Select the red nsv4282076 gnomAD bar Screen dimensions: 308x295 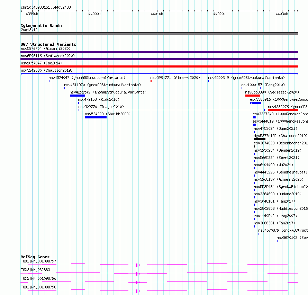pyautogui.click(x=283, y=110)
